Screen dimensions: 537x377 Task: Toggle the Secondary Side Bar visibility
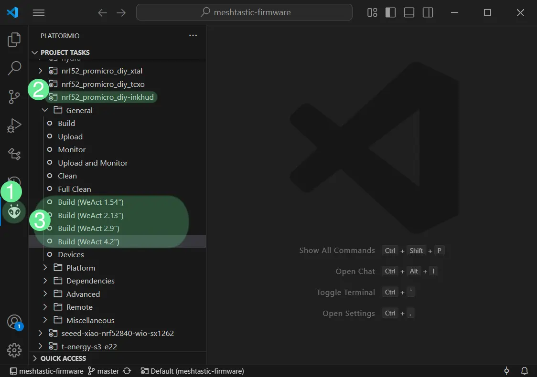[428, 12]
